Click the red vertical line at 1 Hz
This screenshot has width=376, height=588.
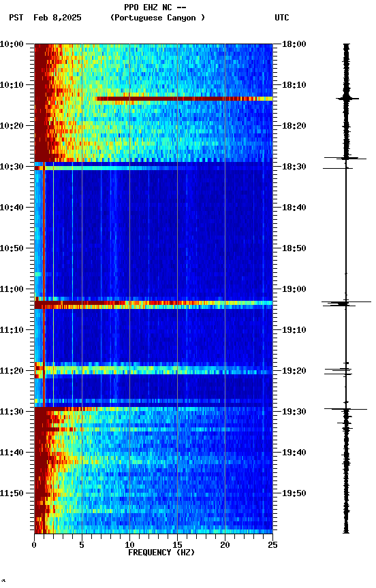(44, 285)
